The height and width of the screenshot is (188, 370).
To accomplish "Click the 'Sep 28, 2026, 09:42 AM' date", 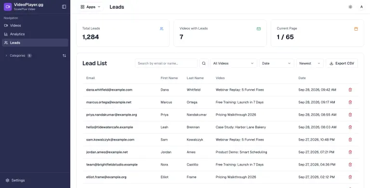I will [x=317, y=90].
